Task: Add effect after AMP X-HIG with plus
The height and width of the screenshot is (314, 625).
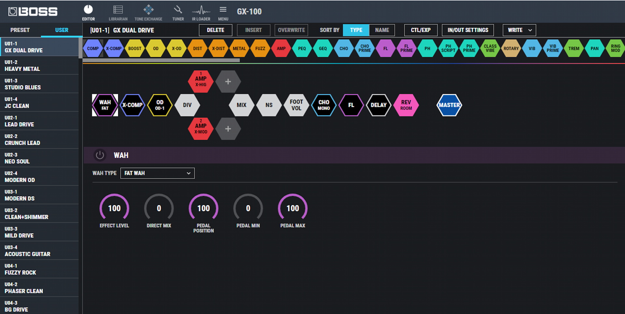Action: coord(228,82)
